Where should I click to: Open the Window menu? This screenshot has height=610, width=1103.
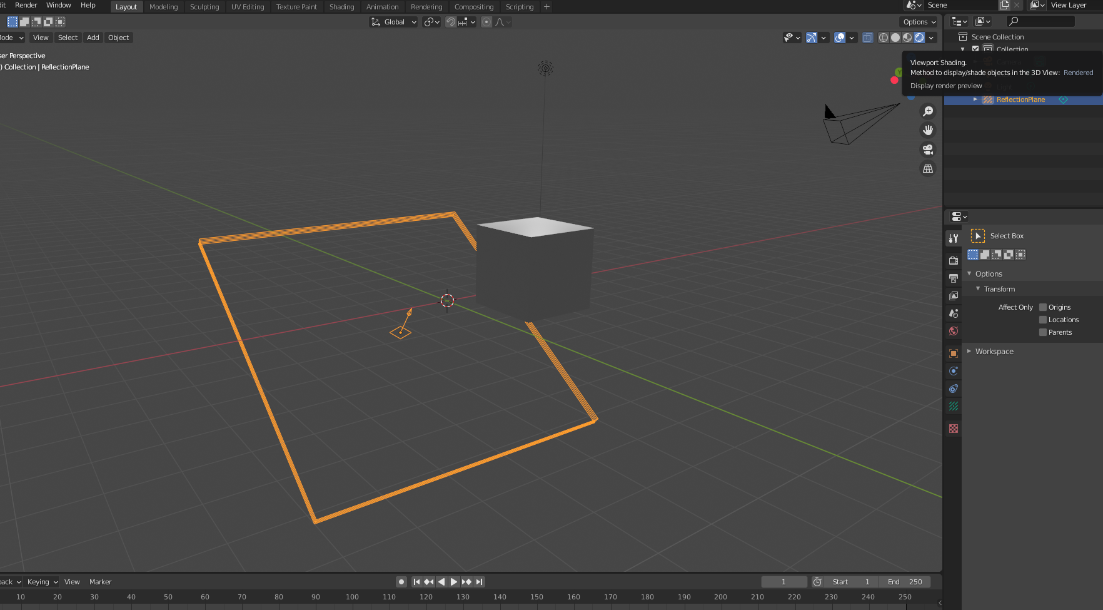coord(58,5)
